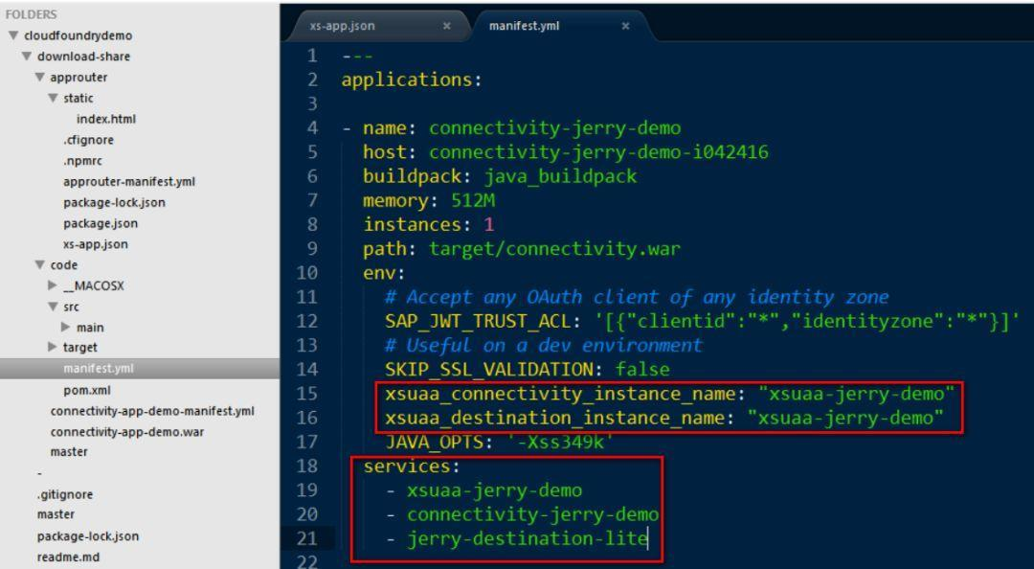This screenshot has height=569, width=1034.
Task: Open package-lock.json under approuter
Action: point(114,203)
